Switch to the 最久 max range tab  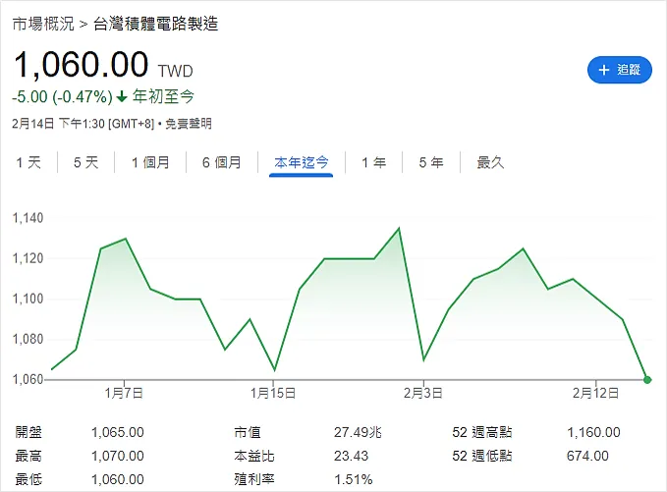click(x=490, y=162)
